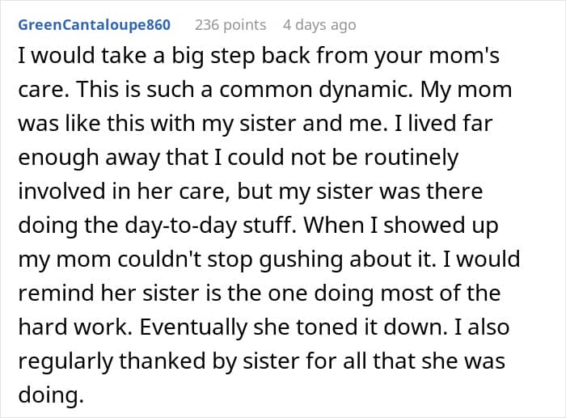Screen dimensions: 566x418
Task: Open GreenCantaloupe860's user profile
Action: point(94,25)
